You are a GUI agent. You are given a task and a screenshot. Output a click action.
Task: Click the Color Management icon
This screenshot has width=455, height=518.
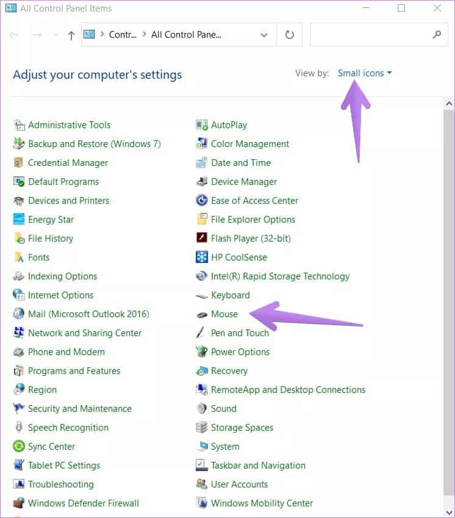[x=202, y=144]
